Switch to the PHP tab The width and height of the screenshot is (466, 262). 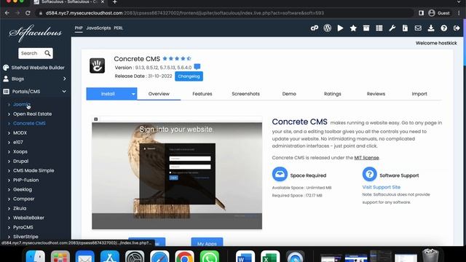pyautogui.click(x=79, y=28)
